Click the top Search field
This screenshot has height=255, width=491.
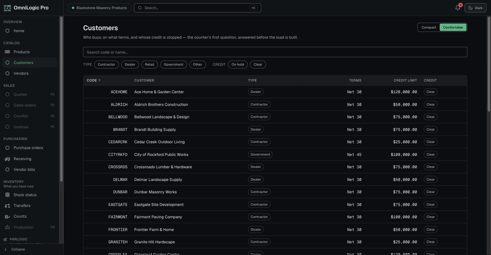[x=197, y=8]
